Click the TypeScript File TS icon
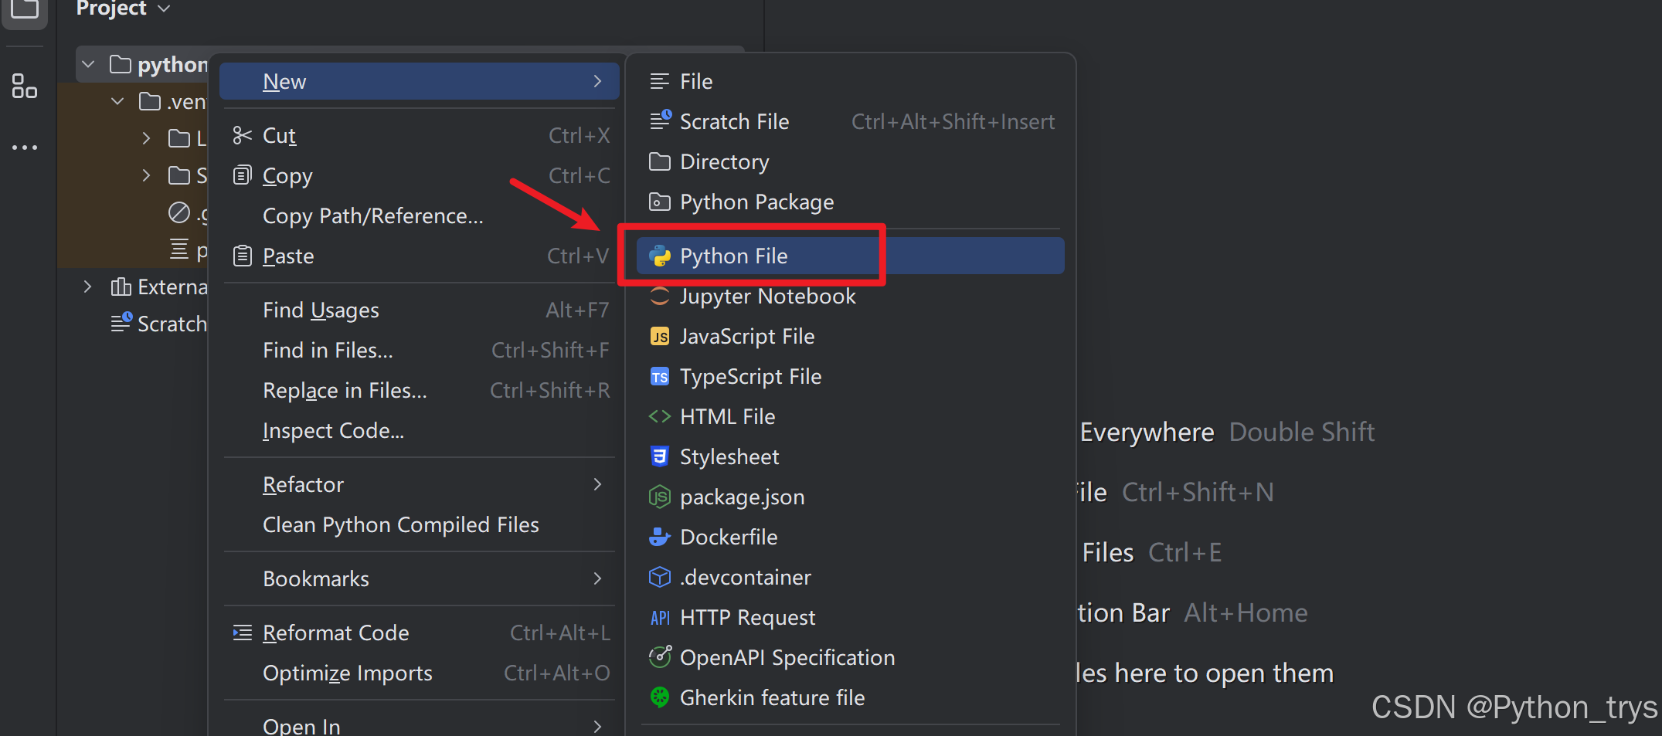 coord(660,377)
